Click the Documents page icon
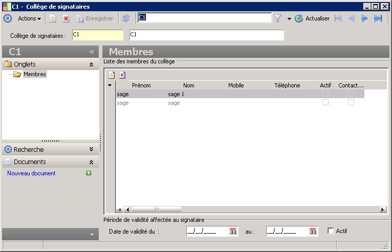392x252 pixels. coord(8,162)
